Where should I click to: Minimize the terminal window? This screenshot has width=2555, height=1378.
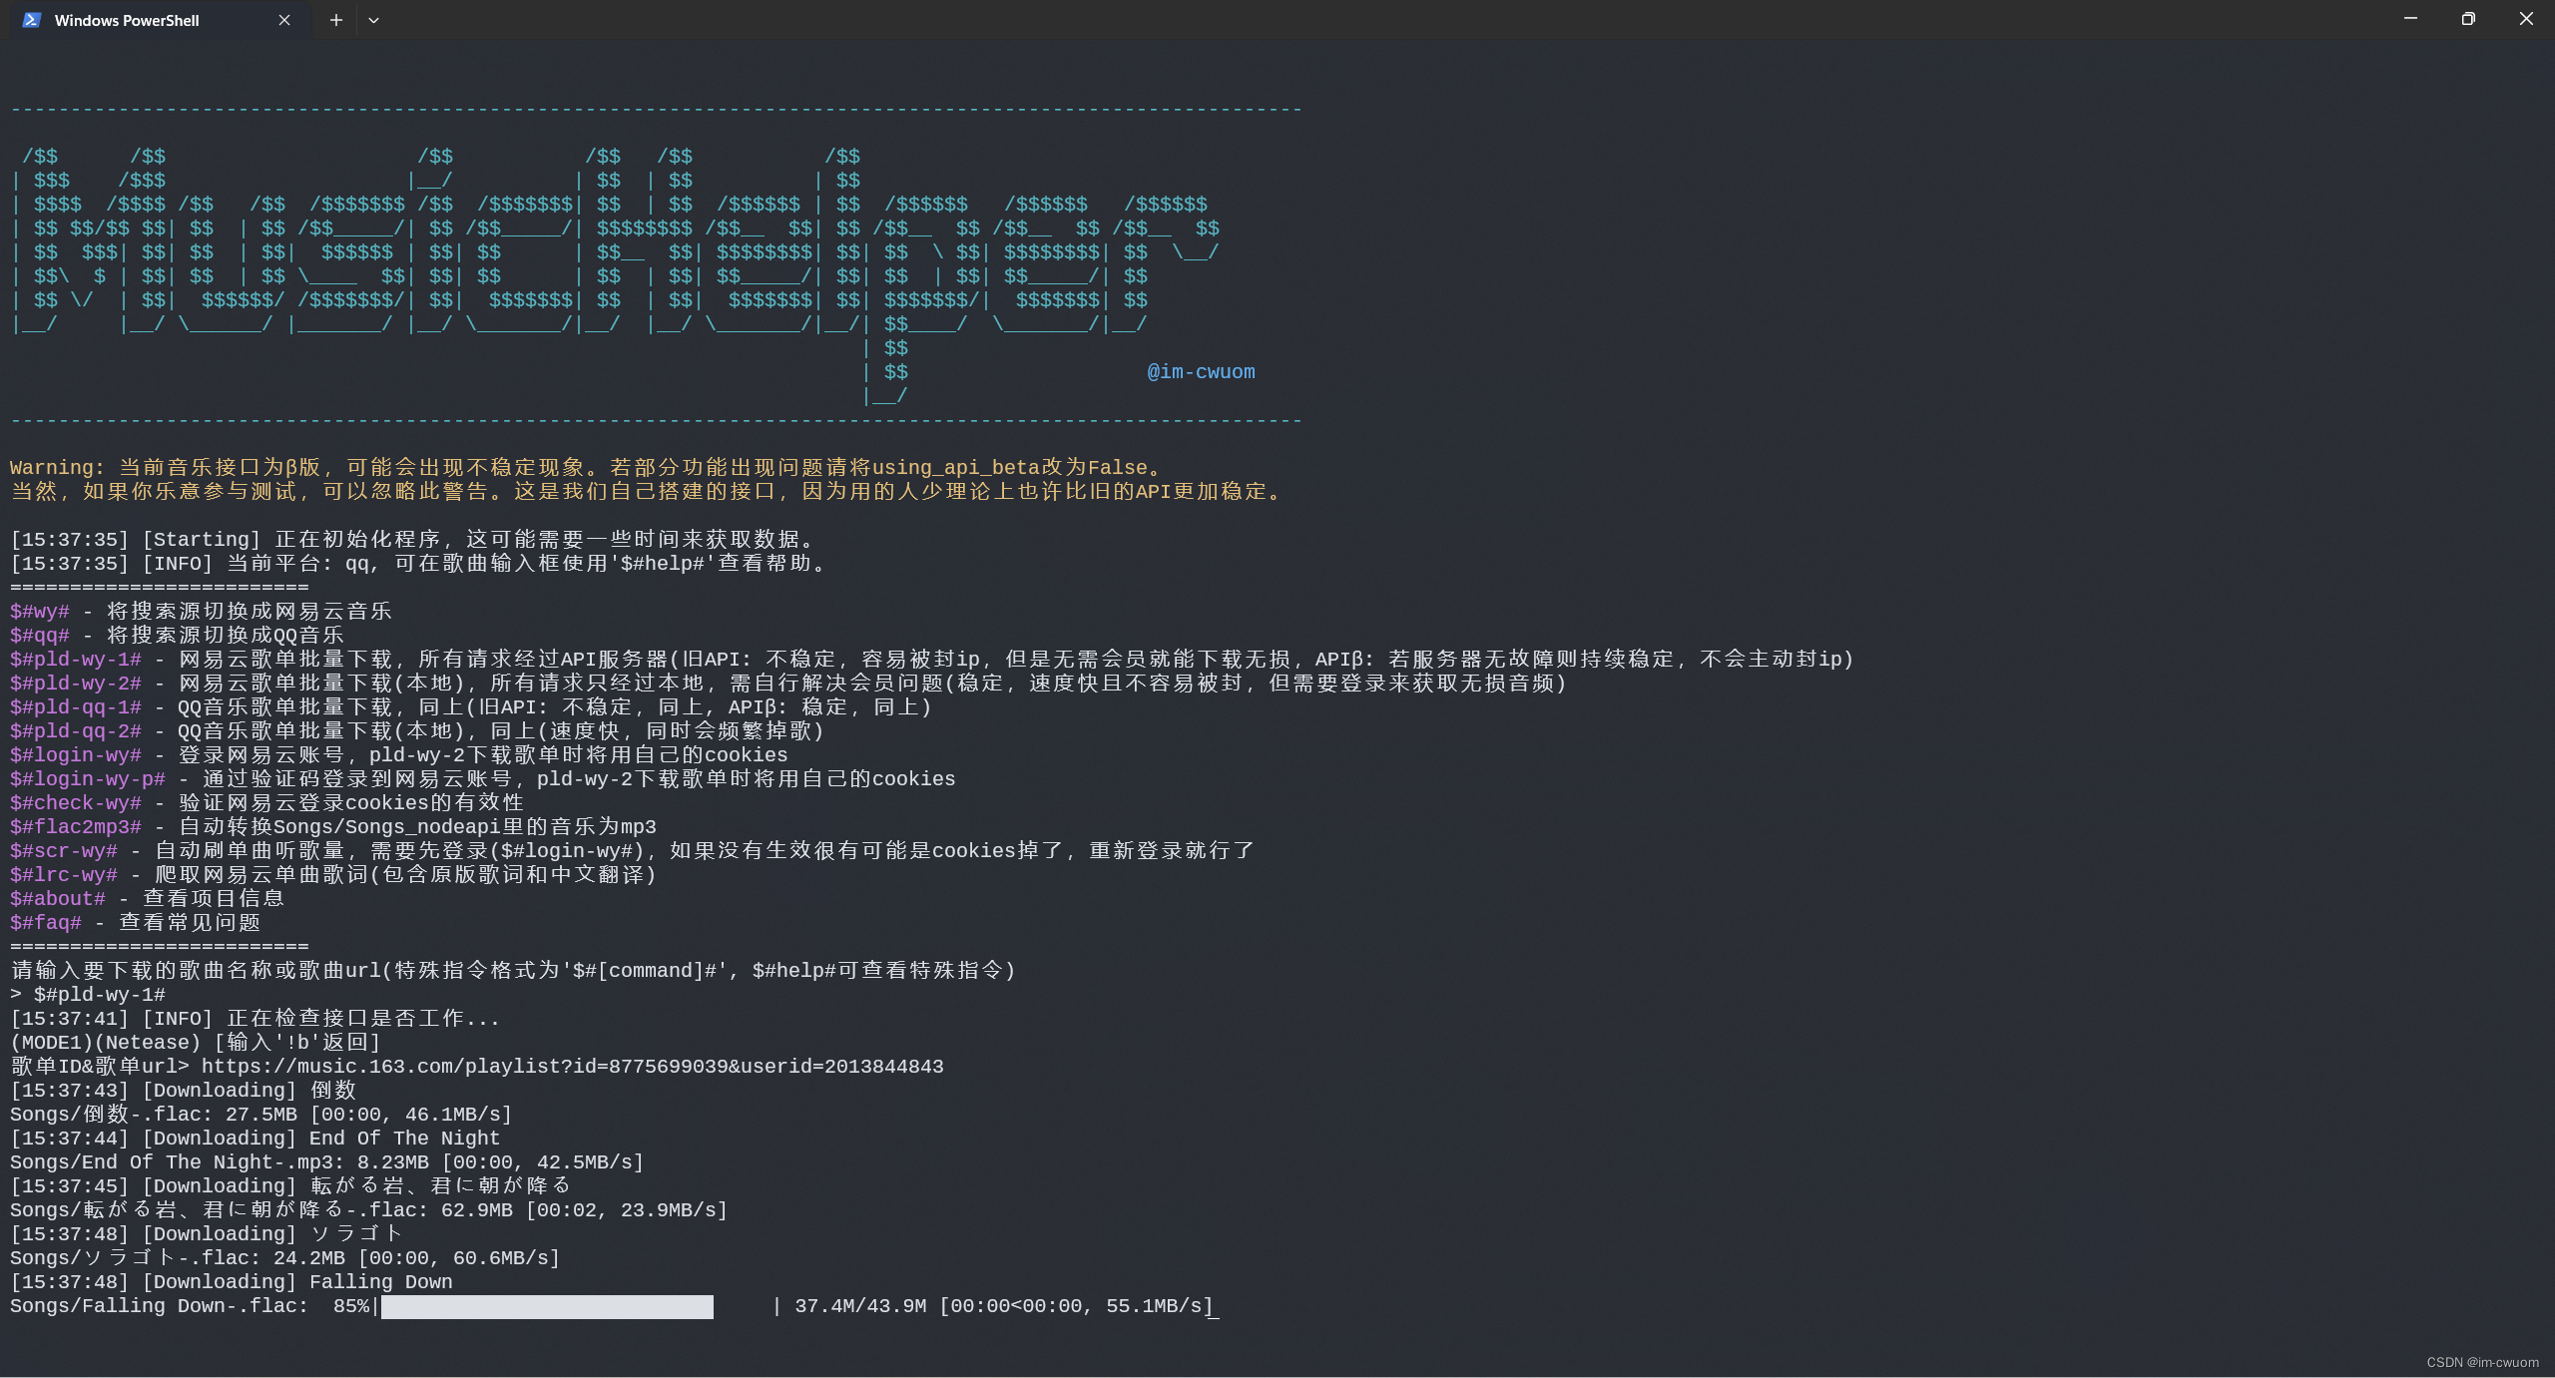tap(2410, 19)
